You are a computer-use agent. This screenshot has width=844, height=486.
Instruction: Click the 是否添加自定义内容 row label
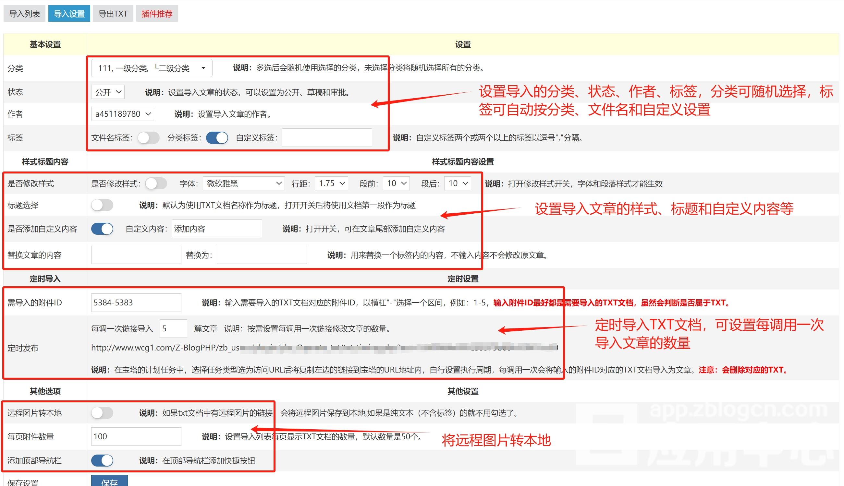click(x=42, y=229)
